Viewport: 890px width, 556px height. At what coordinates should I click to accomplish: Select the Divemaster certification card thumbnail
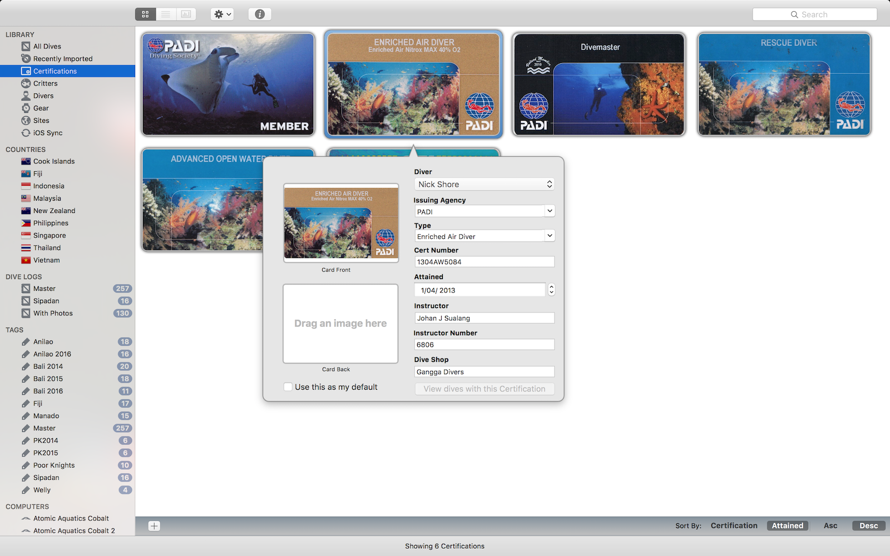click(599, 85)
